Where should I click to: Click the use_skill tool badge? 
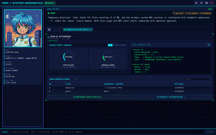[x=178, y=13]
